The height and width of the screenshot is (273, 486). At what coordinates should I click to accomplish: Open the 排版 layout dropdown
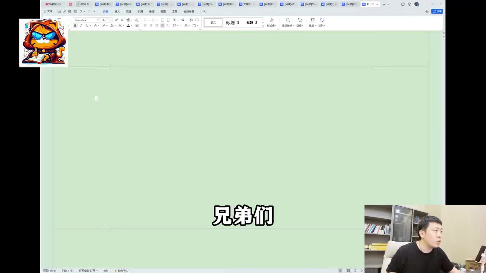pyautogui.click(x=312, y=22)
